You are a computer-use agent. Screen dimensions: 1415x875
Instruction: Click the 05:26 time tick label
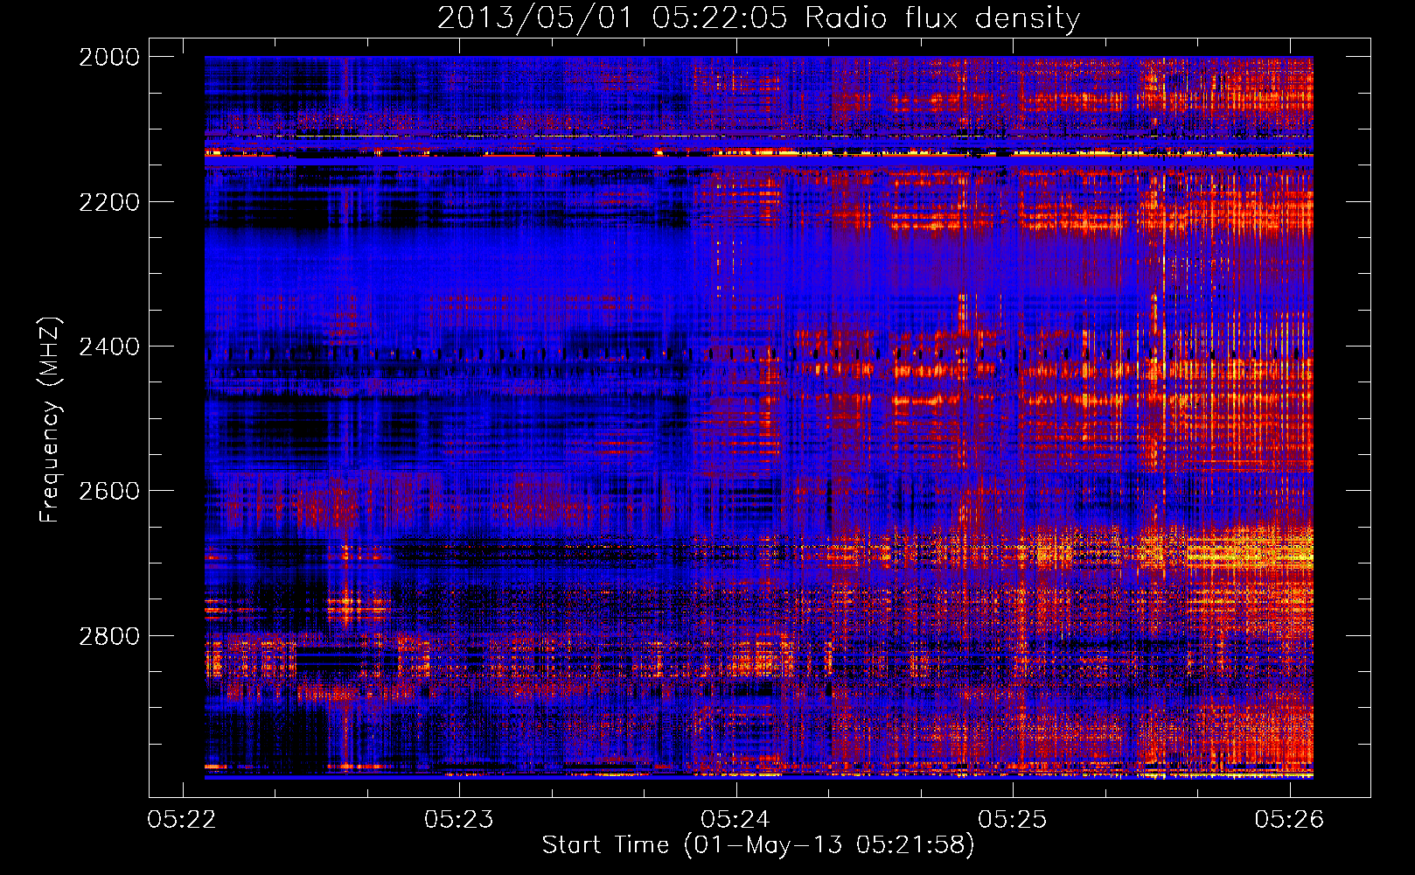pos(1290,819)
